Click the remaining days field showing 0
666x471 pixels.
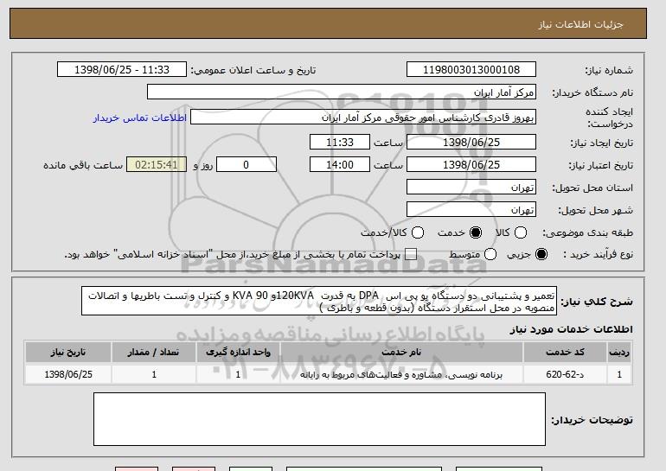point(247,165)
